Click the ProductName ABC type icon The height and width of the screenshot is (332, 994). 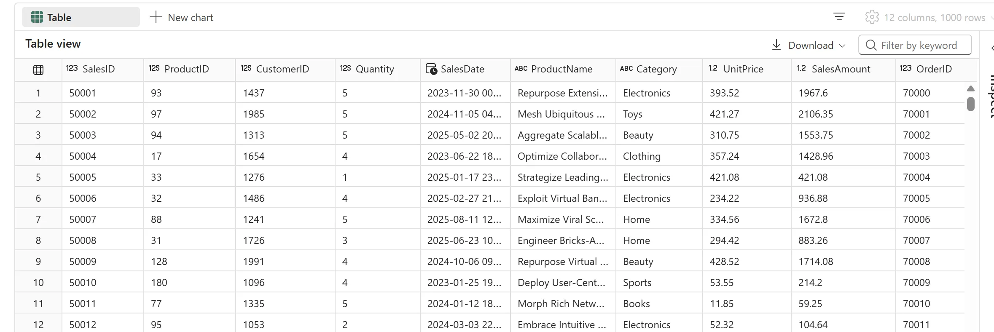tap(521, 68)
